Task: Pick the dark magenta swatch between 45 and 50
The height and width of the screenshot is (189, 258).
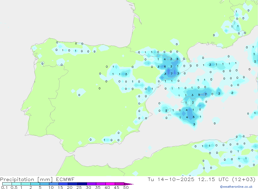Action: click(119, 184)
